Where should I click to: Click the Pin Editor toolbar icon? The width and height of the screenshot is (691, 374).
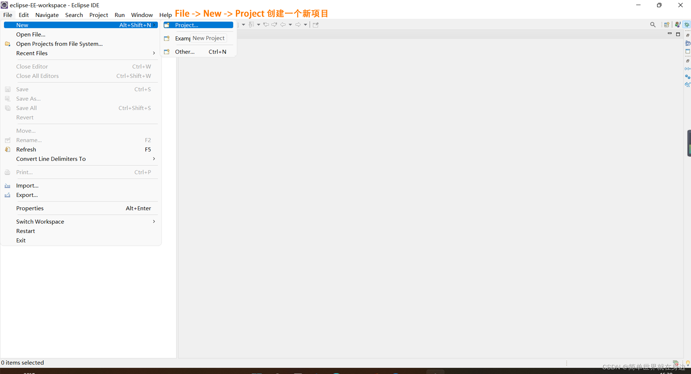pos(316,24)
